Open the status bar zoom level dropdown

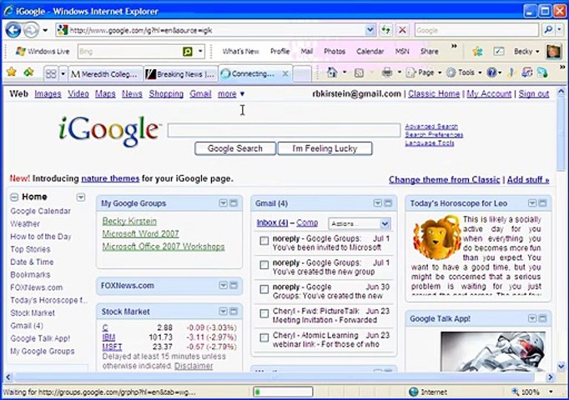[x=551, y=392]
